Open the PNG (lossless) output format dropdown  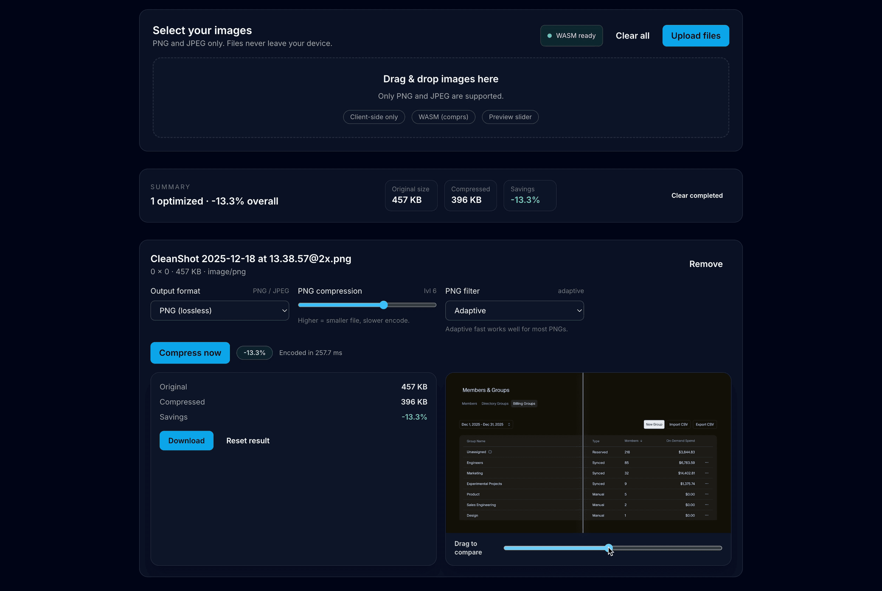(220, 310)
